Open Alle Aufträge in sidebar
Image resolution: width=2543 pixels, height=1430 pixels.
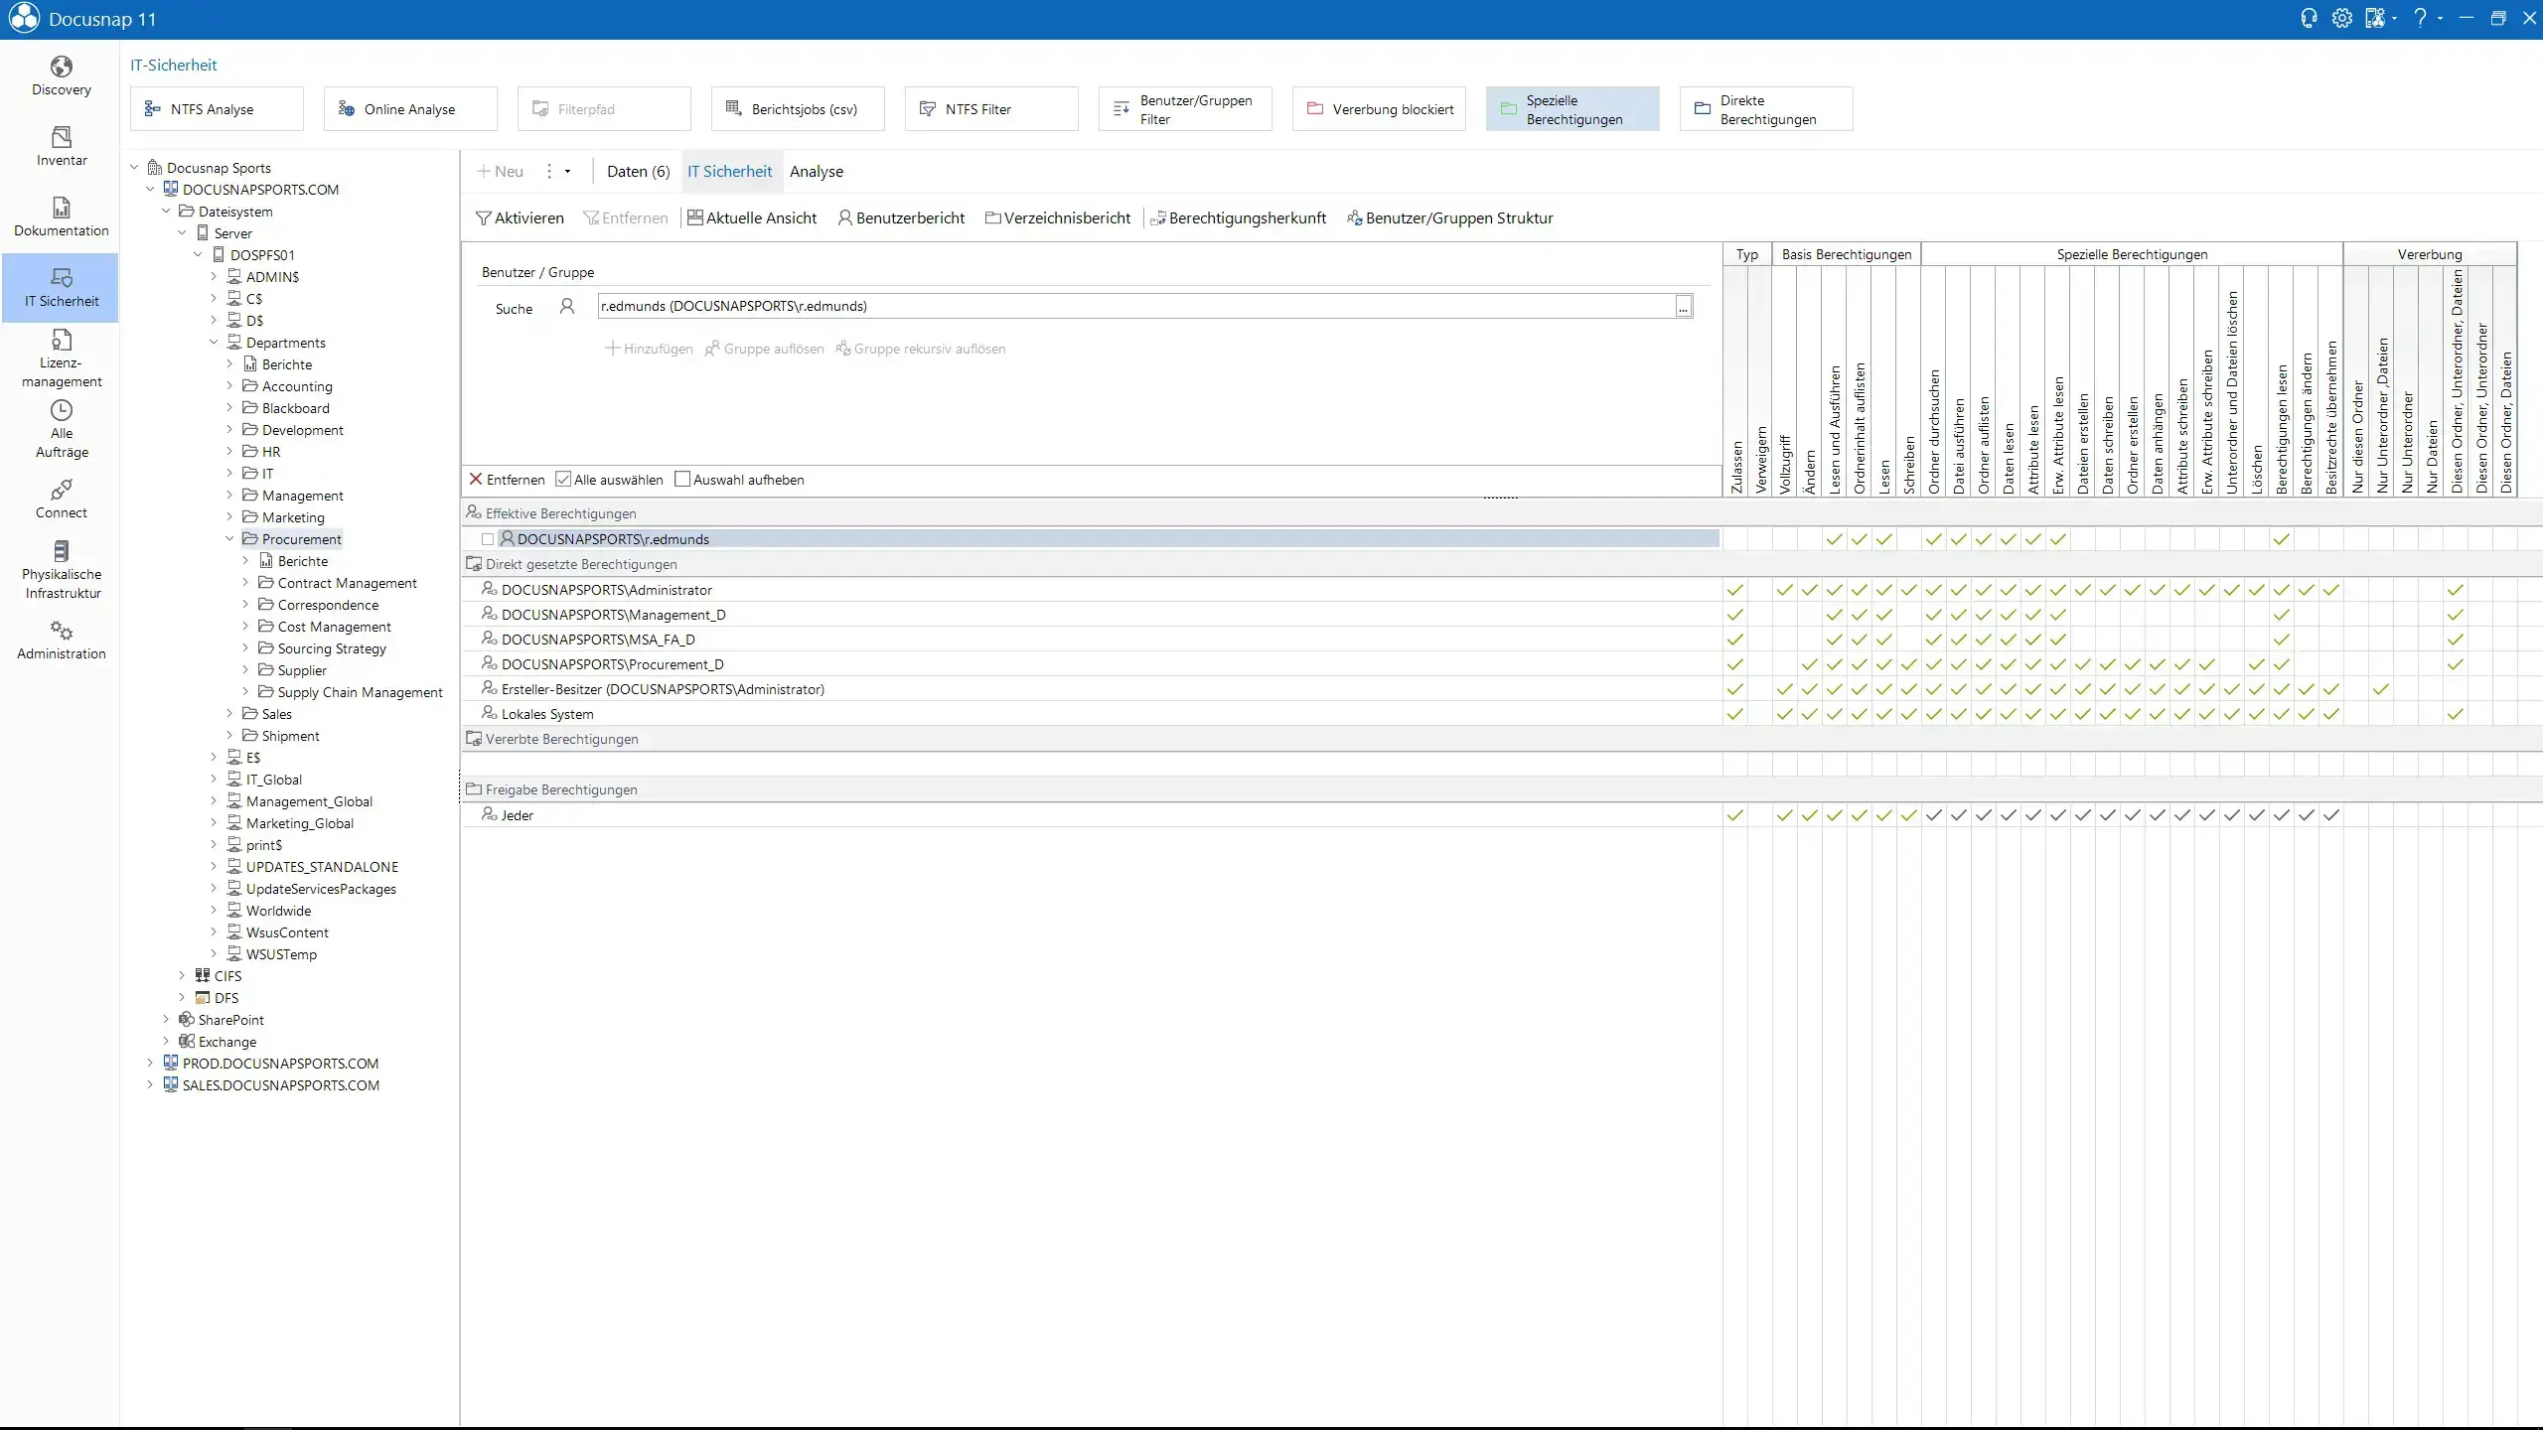coord(61,429)
